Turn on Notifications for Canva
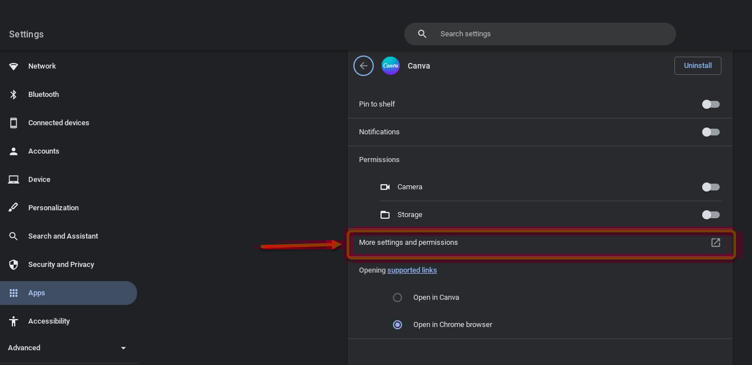This screenshot has height=365, width=752. (x=711, y=132)
